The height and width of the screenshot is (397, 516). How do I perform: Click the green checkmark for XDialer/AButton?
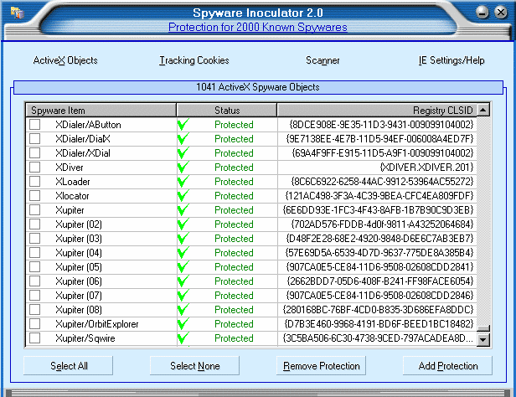(182, 125)
